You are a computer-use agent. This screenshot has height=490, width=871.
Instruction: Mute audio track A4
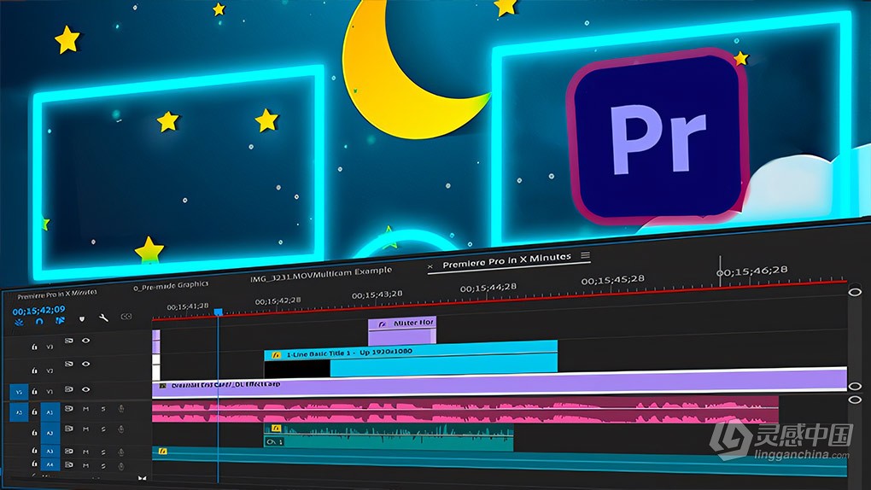[x=85, y=465]
